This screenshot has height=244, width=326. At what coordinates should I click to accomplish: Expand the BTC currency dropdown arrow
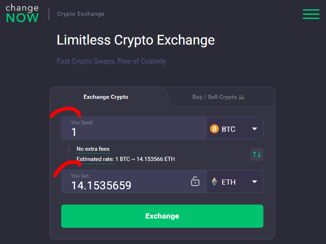pyautogui.click(x=255, y=129)
